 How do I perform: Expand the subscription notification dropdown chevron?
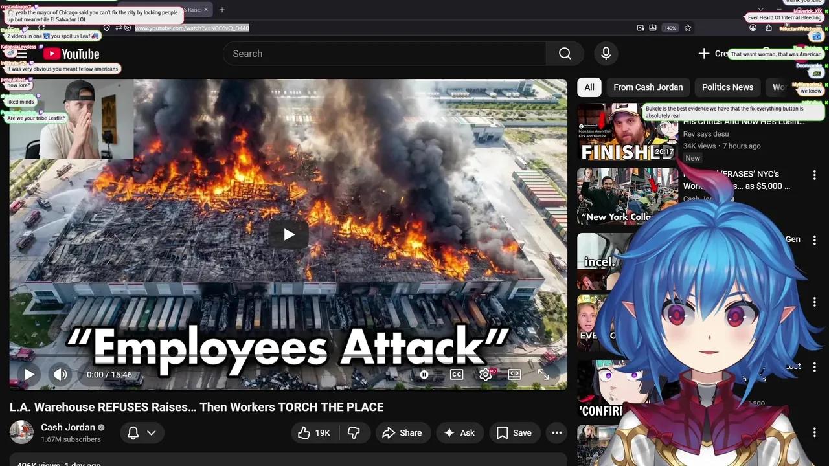pos(152,433)
